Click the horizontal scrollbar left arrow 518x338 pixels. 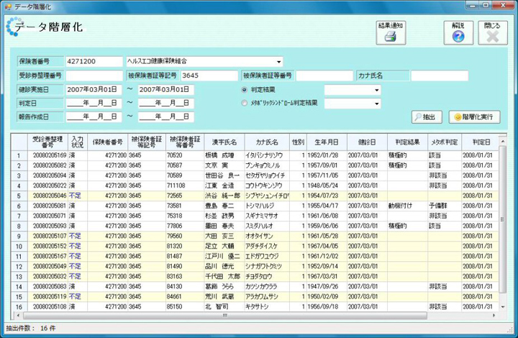click(18, 316)
